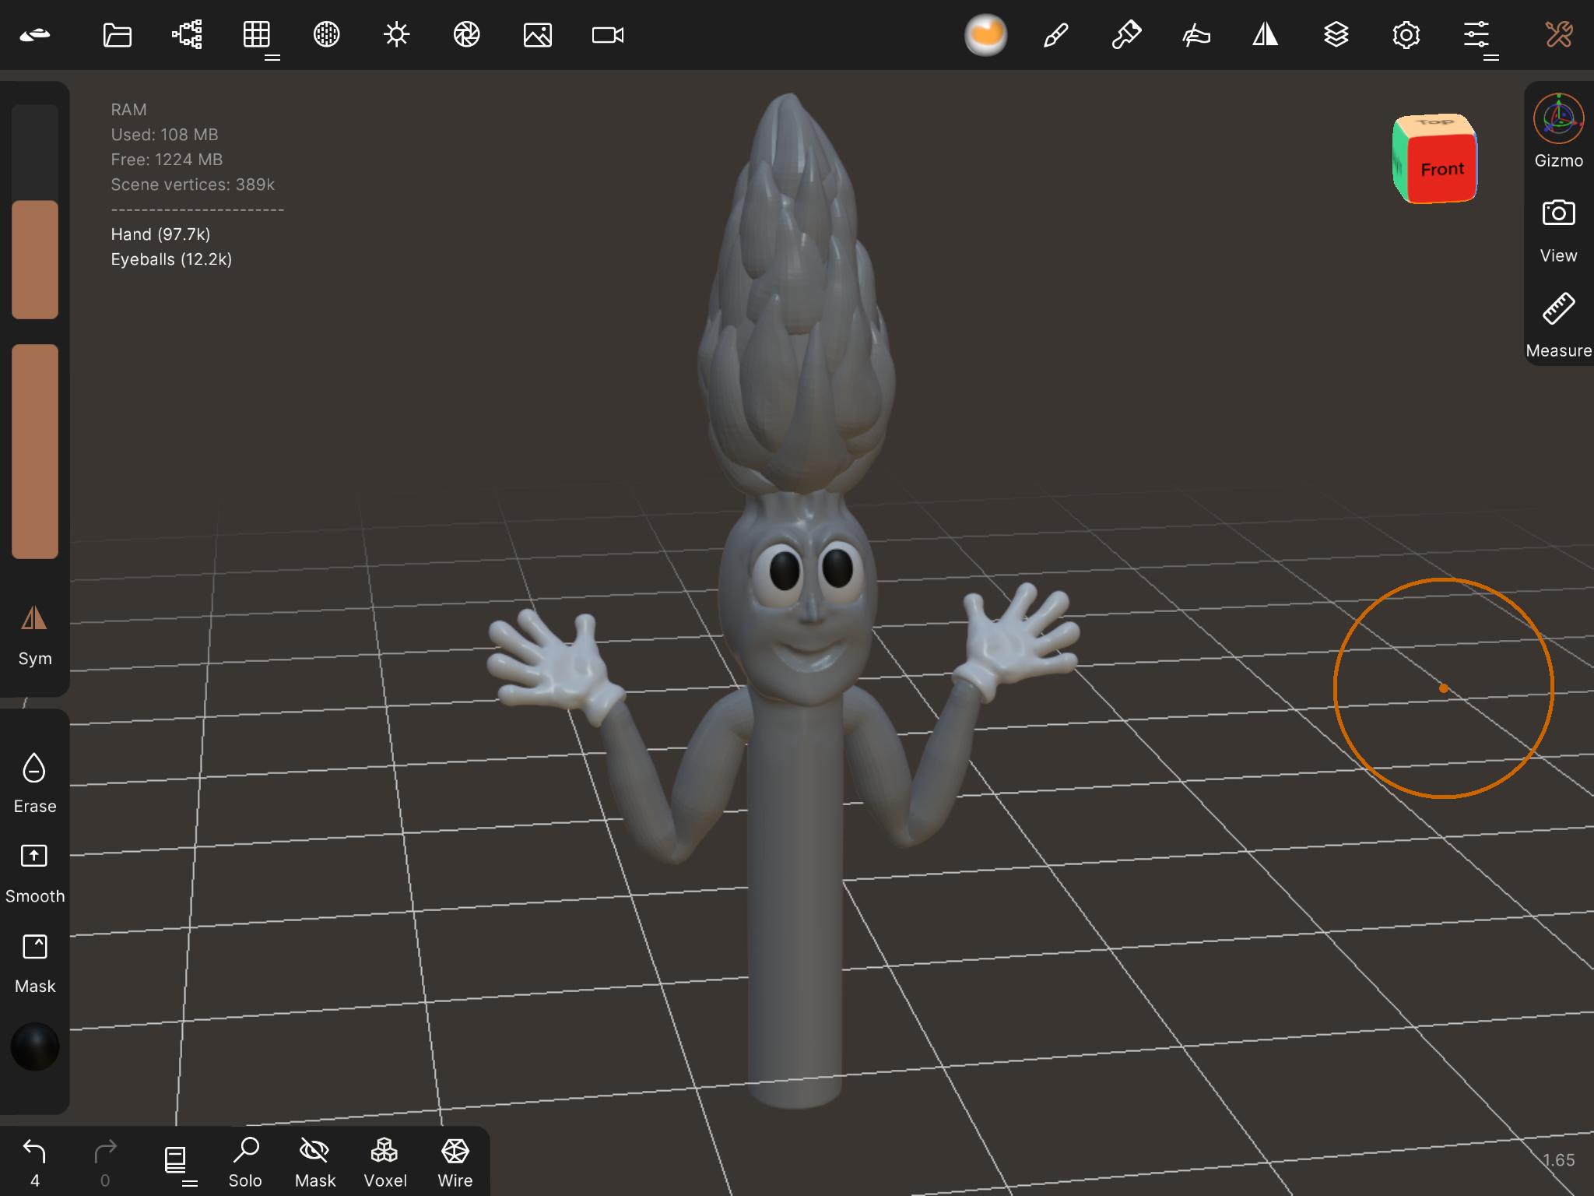The width and height of the screenshot is (1594, 1196).
Task: Toggle Sym symmetry on left panel
Action: click(34, 635)
